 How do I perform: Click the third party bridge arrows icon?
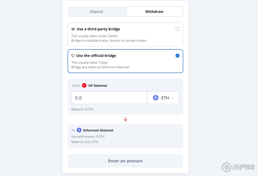[x=73, y=29]
